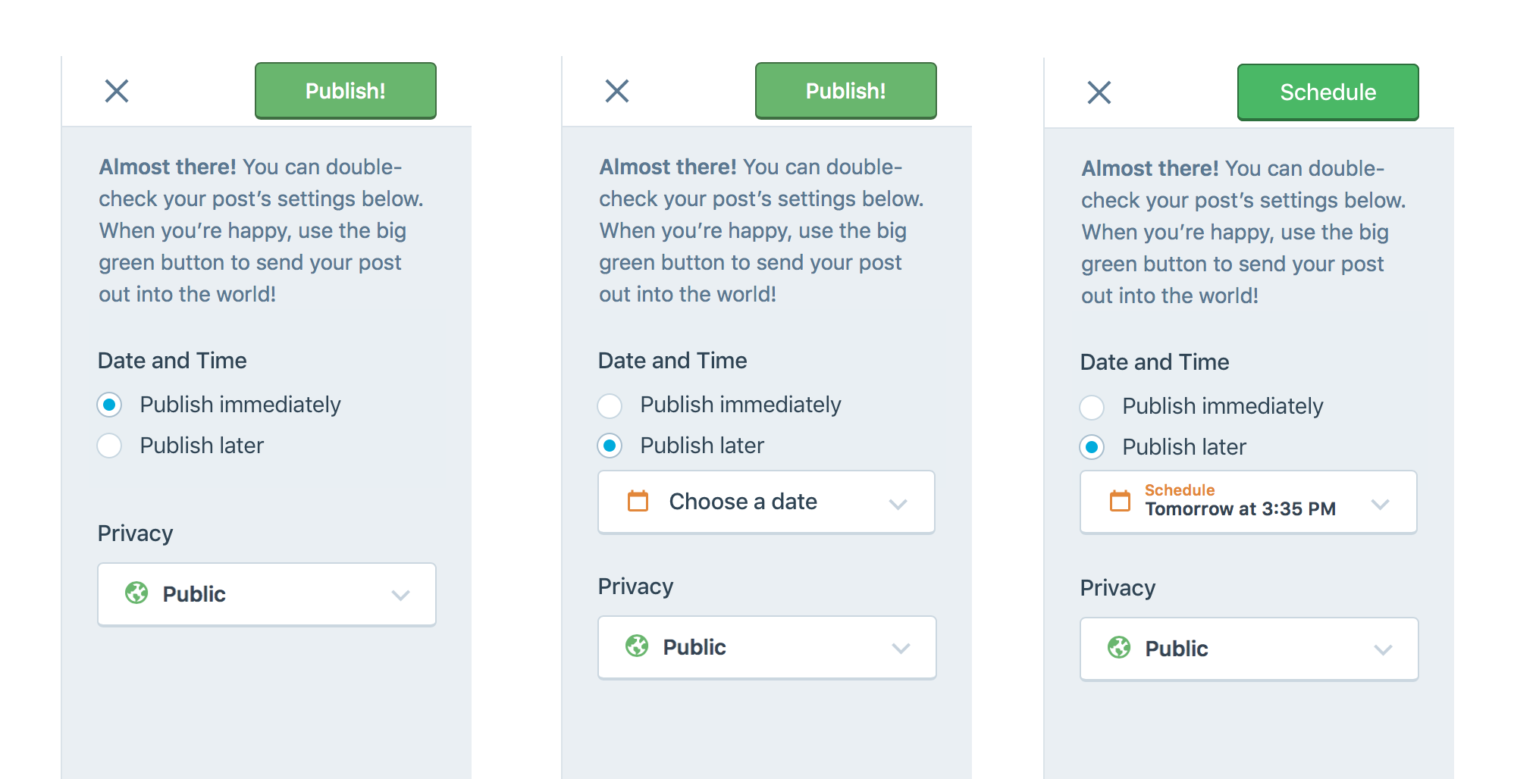Click the selected Publish immediately radio in the left panel
The image size is (1536, 779).
pos(109,405)
